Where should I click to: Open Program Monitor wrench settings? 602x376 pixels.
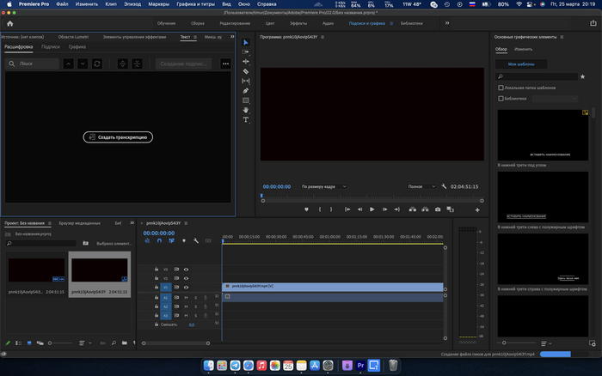pos(444,186)
